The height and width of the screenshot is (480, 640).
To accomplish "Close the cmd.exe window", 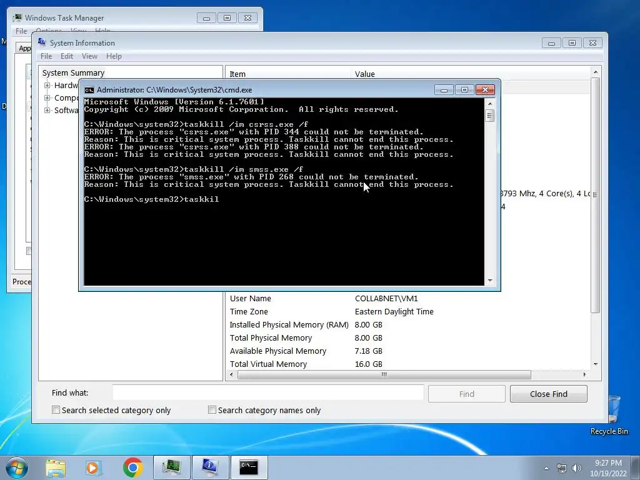I will 485,90.
